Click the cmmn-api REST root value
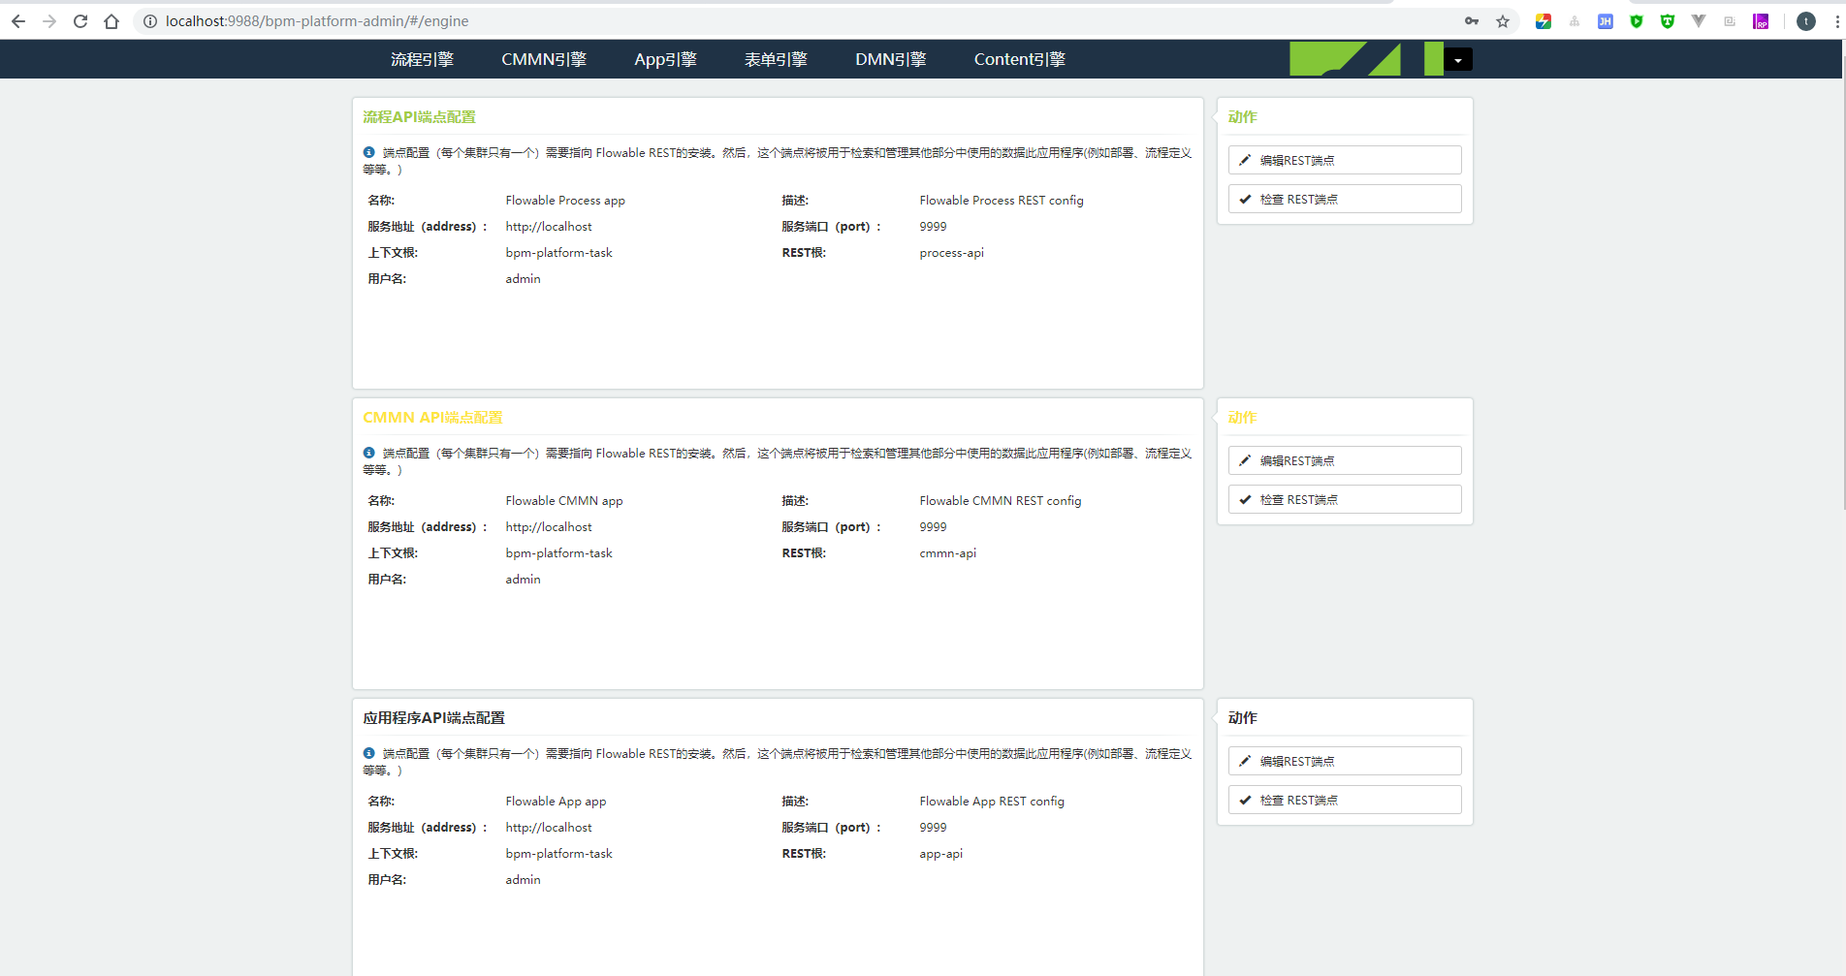Screen dimensions: 1846x976 point(947,553)
